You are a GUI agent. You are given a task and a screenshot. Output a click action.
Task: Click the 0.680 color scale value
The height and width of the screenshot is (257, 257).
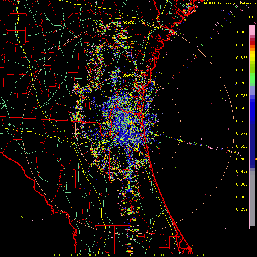(242, 108)
